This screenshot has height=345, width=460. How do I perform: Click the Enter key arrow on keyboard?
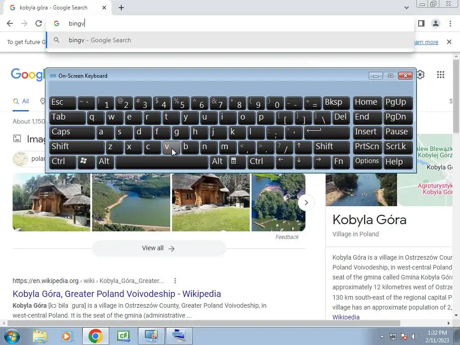pos(327,133)
